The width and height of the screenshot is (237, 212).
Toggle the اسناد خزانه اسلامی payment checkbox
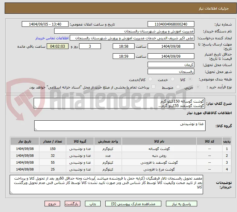153,87
